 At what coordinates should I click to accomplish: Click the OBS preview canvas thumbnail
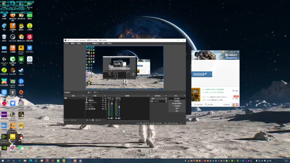coord(125,67)
